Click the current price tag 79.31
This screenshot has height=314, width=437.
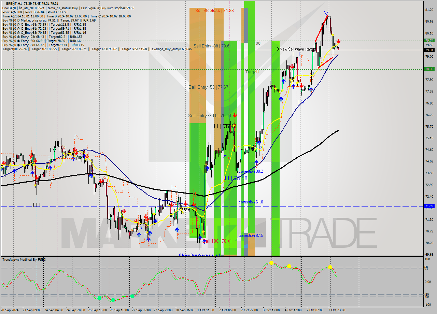coord(429,50)
